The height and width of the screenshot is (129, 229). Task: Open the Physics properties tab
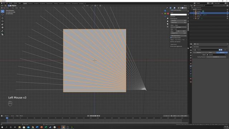click(191, 71)
